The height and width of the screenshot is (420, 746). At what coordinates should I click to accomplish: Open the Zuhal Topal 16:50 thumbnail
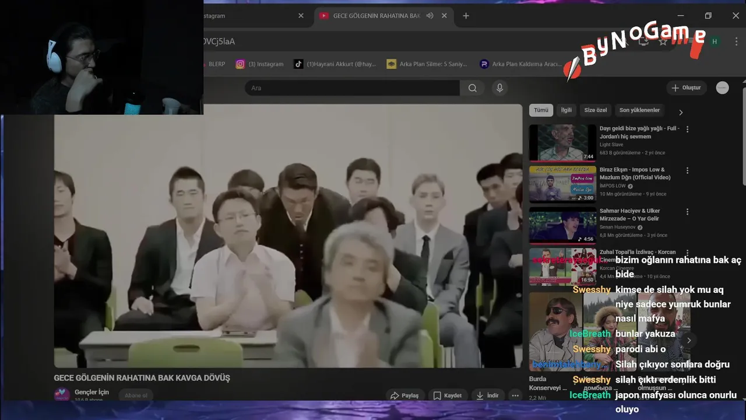(x=562, y=267)
